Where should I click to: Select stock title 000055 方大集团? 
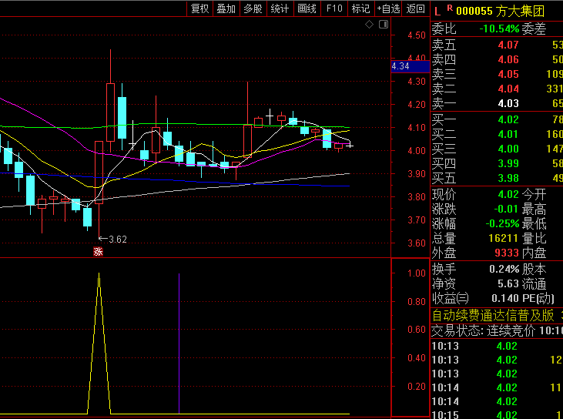pyautogui.click(x=500, y=11)
